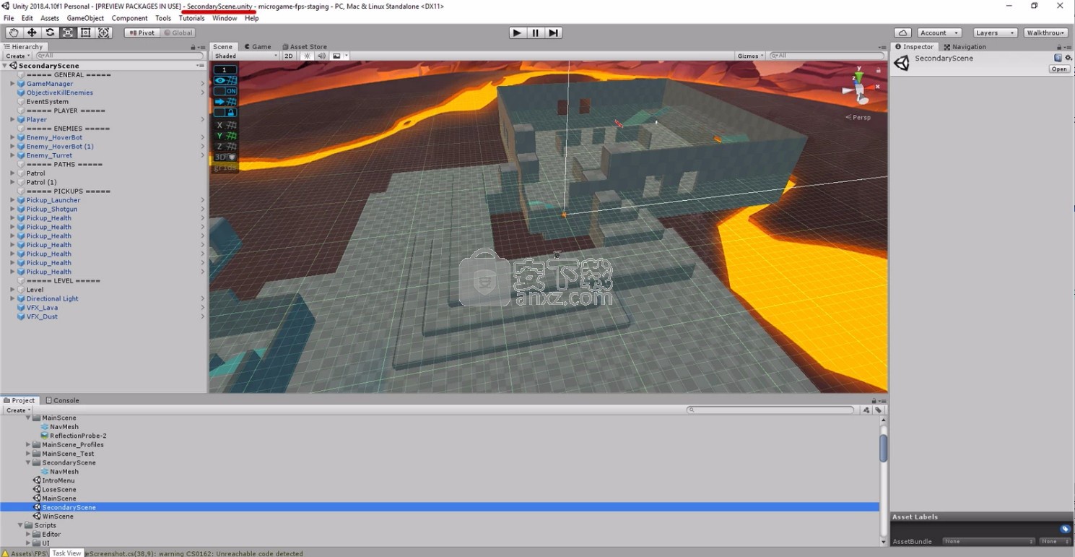Toggle ProGrids lock grid button
The height and width of the screenshot is (557, 1075).
pos(225,113)
